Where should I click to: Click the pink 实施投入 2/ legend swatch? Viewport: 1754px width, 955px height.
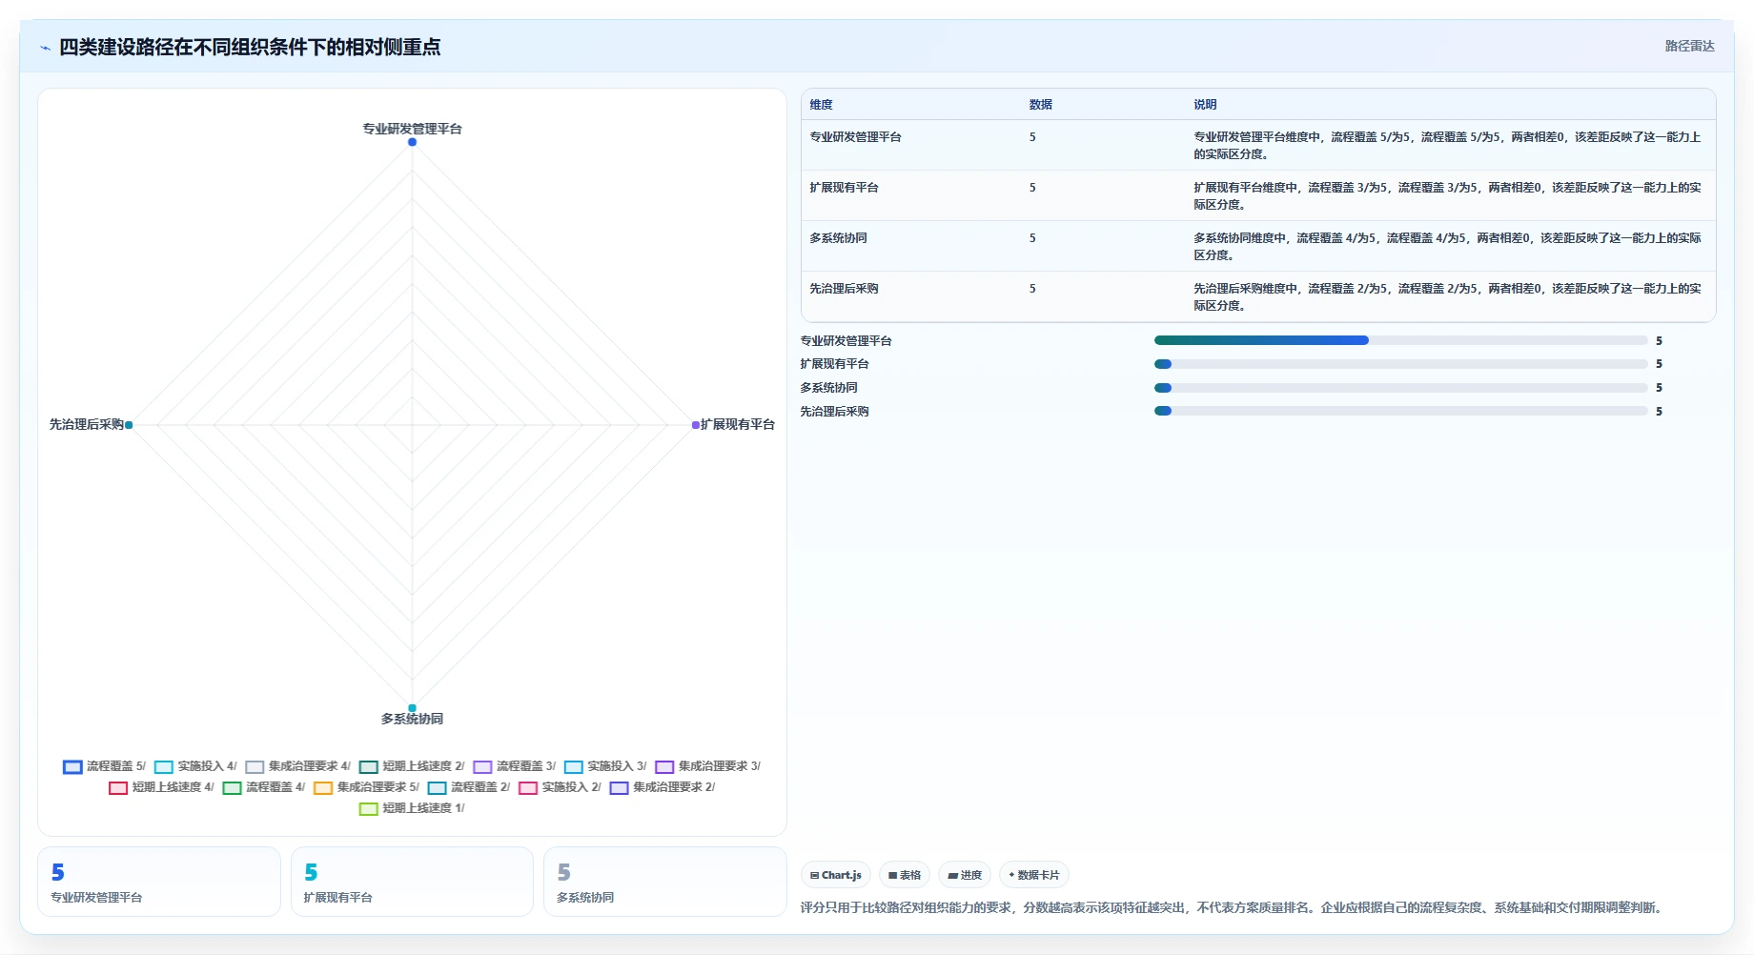(528, 787)
